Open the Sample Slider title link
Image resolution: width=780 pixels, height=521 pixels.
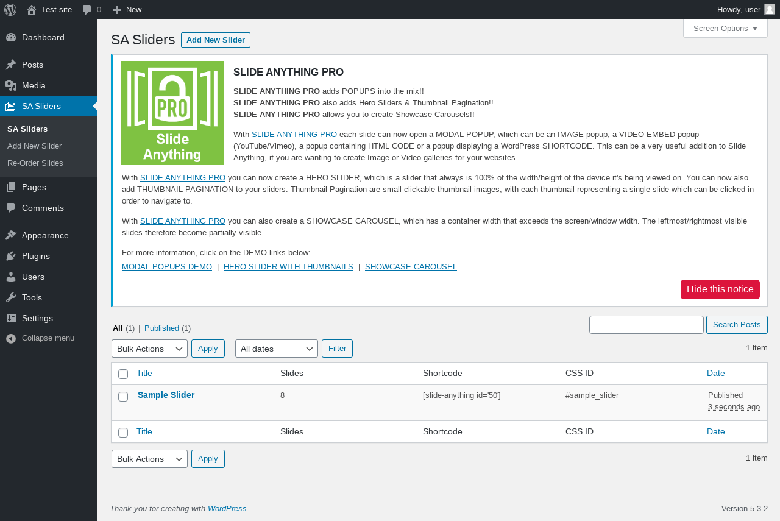tap(166, 395)
